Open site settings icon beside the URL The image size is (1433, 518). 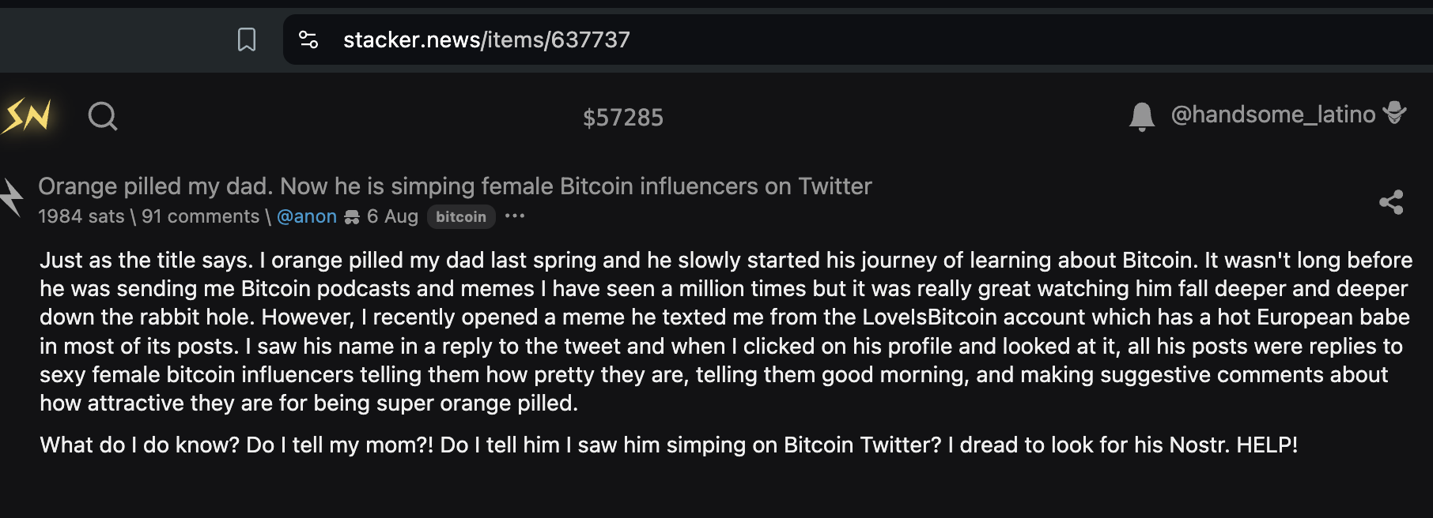pyautogui.click(x=308, y=39)
